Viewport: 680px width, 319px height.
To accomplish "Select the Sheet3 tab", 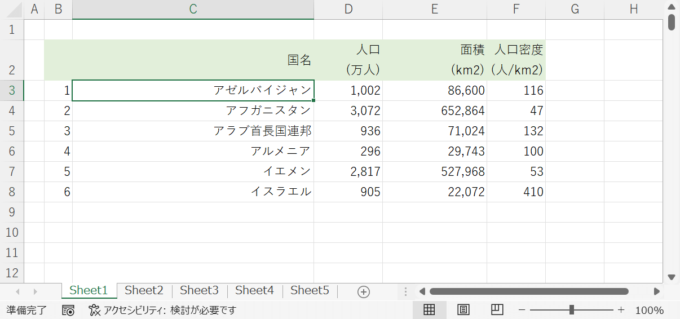I will (x=199, y=290).
